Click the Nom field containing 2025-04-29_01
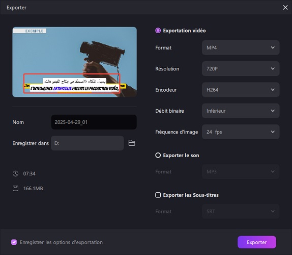The image size is (292, 255). click(x=94, y=122)
